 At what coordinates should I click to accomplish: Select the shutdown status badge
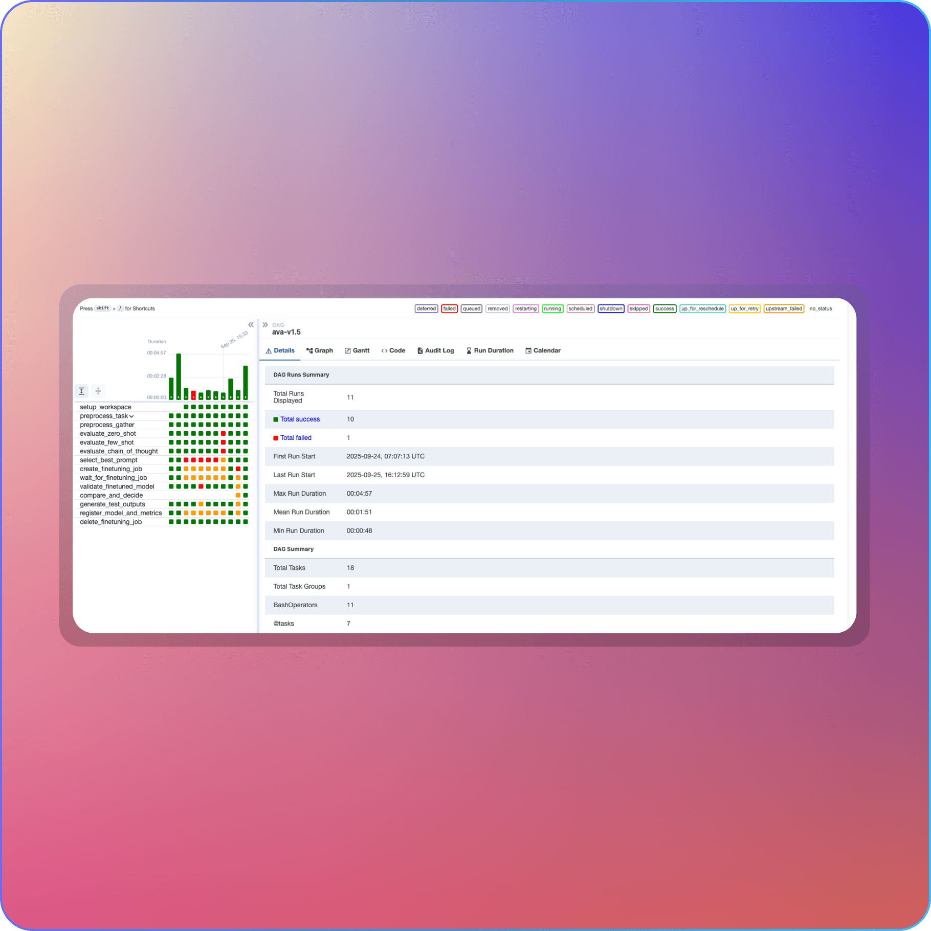[x=611, y=308]
